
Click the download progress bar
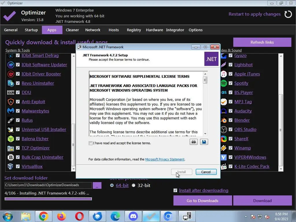[48, 199]
